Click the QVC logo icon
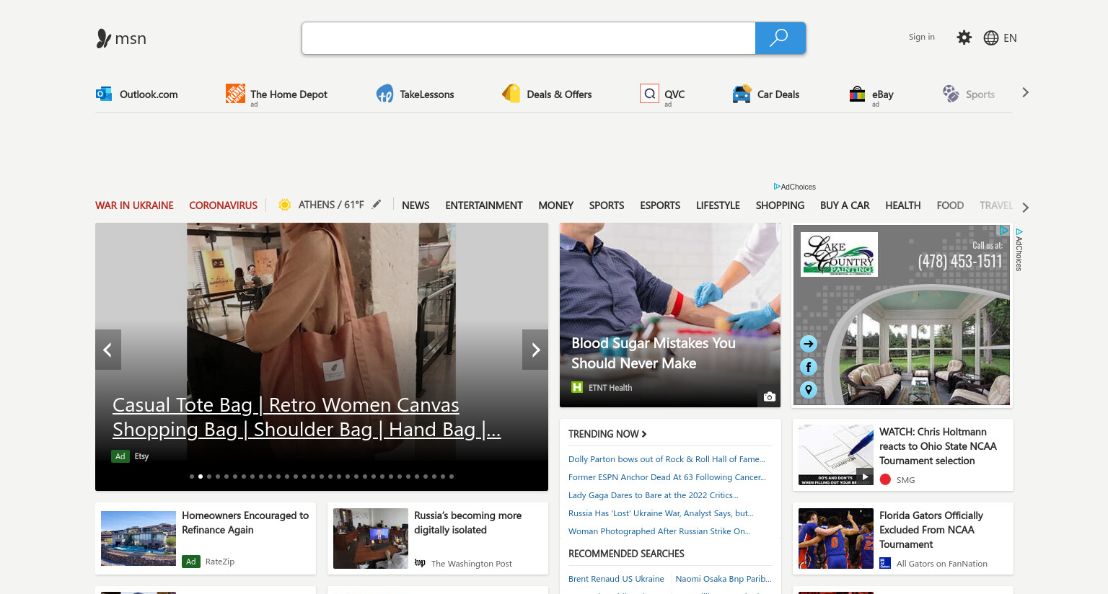Viewport: 1108px width, 594px height. click(649, 94)
